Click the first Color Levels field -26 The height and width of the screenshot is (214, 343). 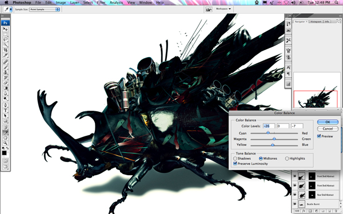pyautogui.click(x=269, y=126)
